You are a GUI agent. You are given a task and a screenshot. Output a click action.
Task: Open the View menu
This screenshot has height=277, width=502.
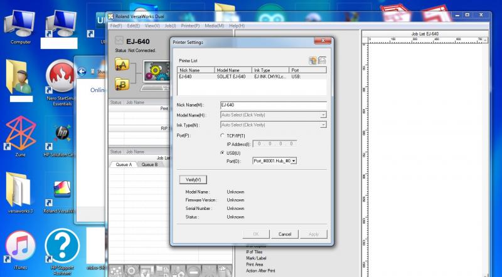click(152, 26)
